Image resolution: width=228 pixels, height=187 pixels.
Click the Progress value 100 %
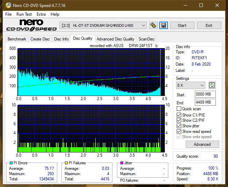(213, 168)
